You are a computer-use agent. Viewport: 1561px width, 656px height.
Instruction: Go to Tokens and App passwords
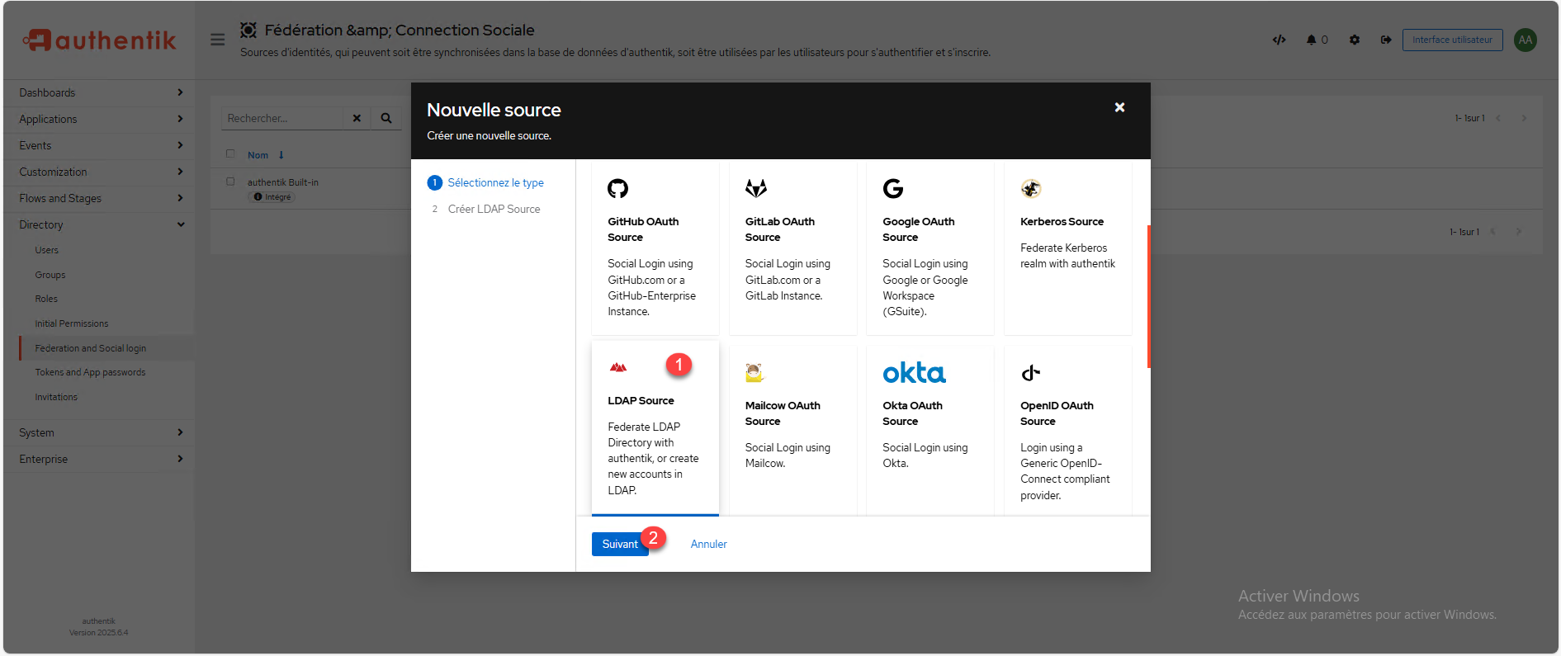(x=90, y=372)
